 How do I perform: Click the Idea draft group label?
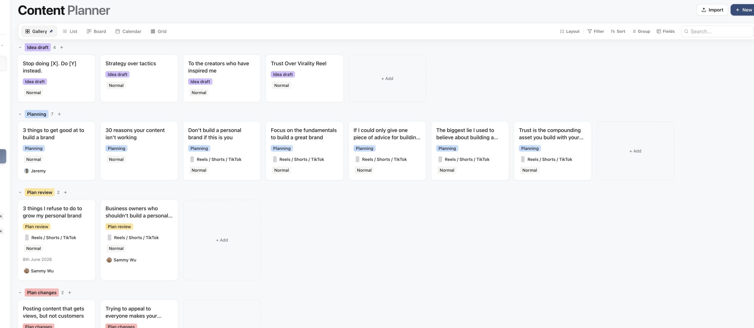38,48
